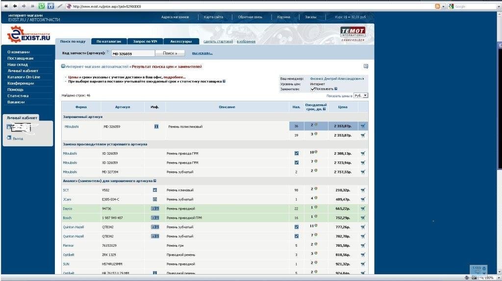Open info icon for Mitsubishi MD 326059
This screenshot has height=281, width=502.
[156, 126]
